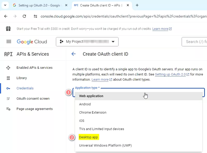
Task: Choose Chrome Extension application type
Action: tap(139, 113)
